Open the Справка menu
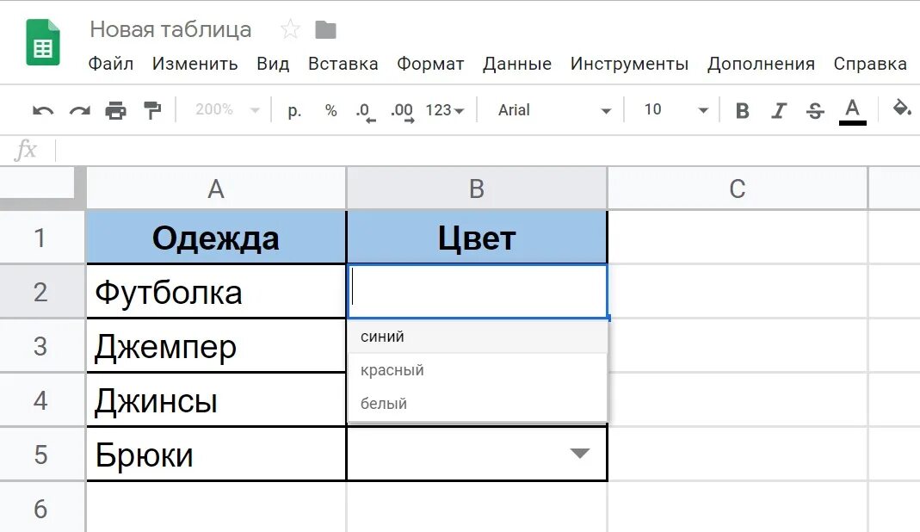Image resolution: width=920 pixels, height=532 pixels. click(x=870, y=64)
